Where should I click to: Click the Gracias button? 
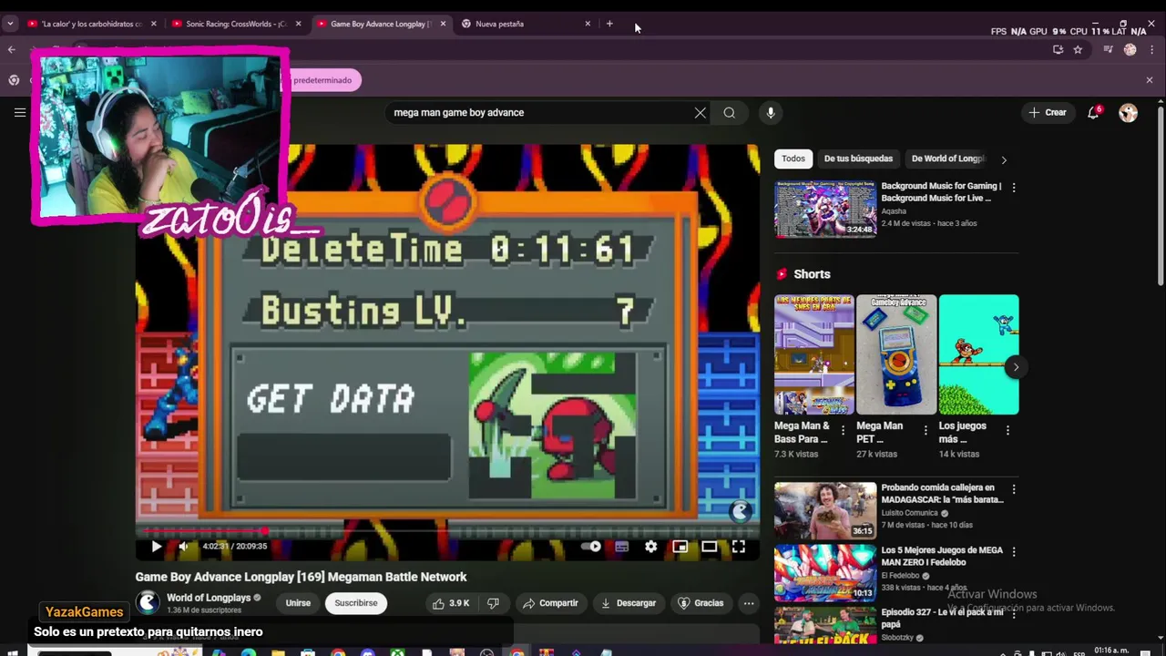coord(701,603)
